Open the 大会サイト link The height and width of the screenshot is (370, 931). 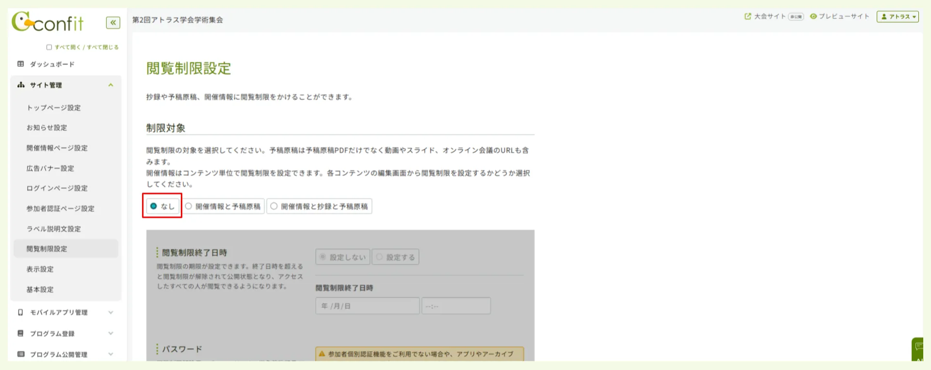click(770, 16)
